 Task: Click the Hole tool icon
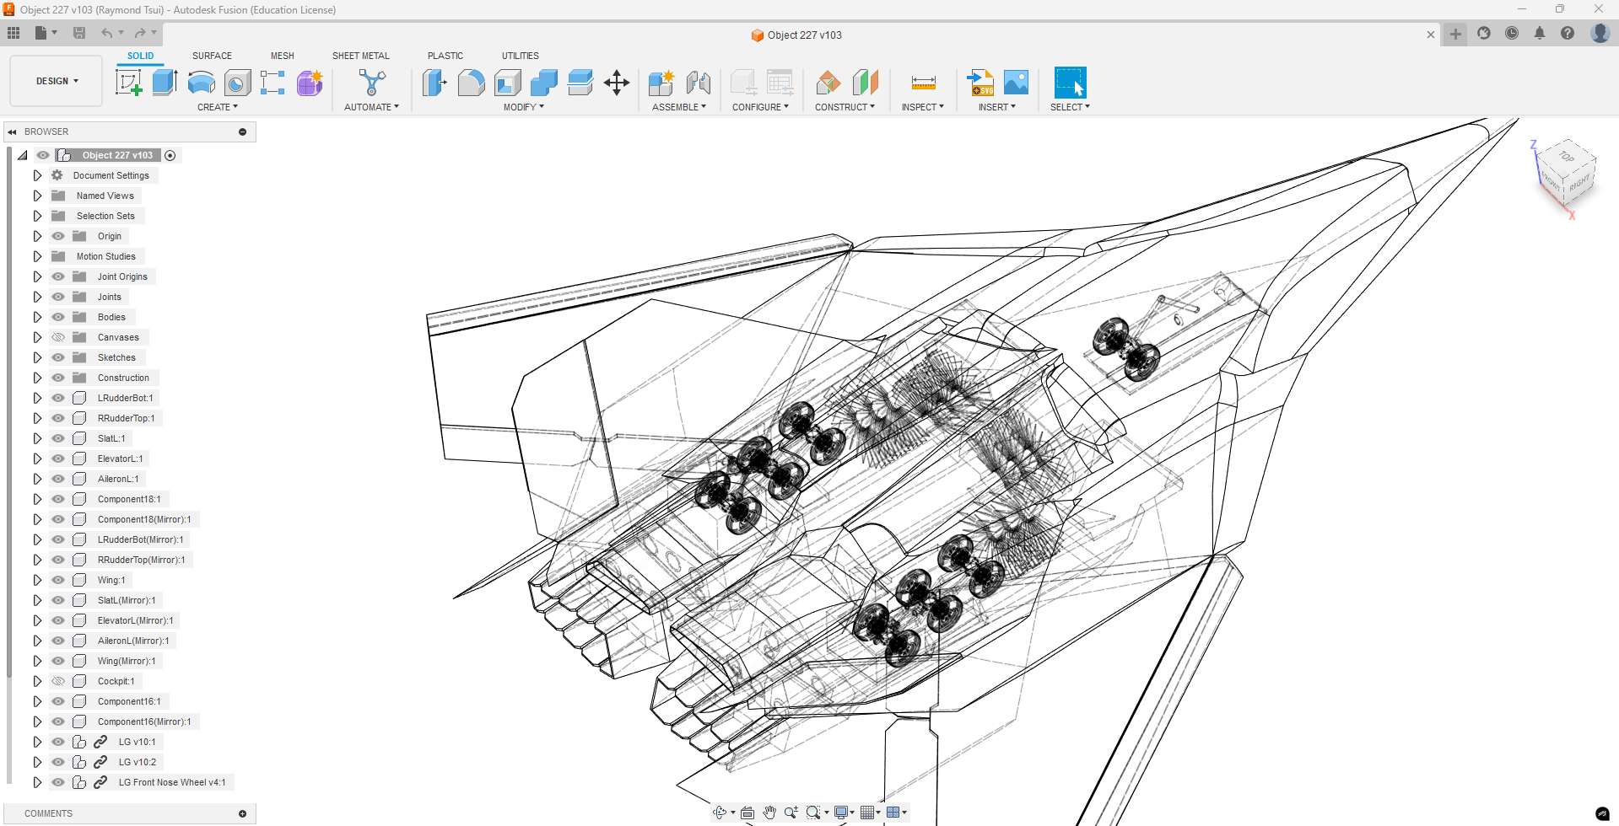(237, 83)
